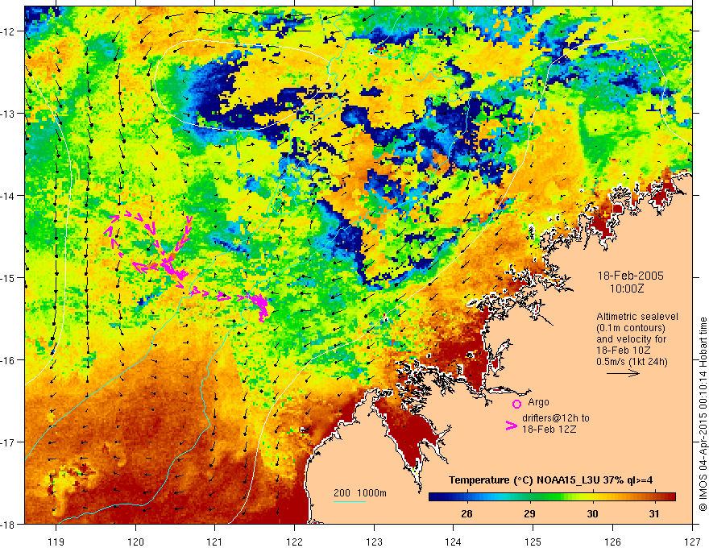Click the color bar label '28'

coord(466,513)
